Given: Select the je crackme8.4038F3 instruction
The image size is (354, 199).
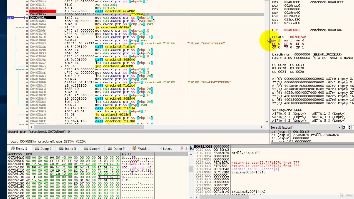Looking at the screenshot, I should (x=113, y=115).
